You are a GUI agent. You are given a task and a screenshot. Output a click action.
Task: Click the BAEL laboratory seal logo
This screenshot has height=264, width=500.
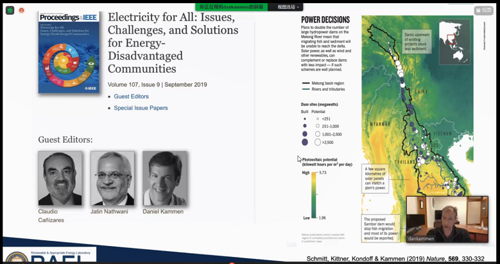[x=15, y=256]
